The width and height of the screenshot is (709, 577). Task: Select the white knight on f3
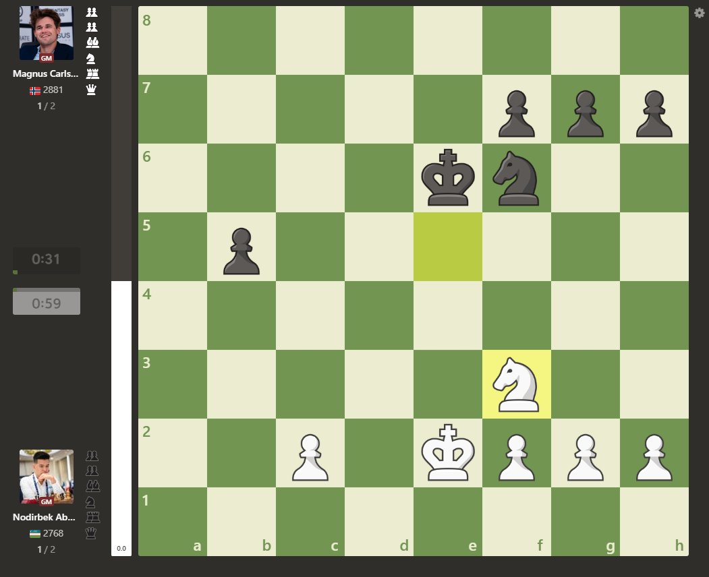[517, 384]
